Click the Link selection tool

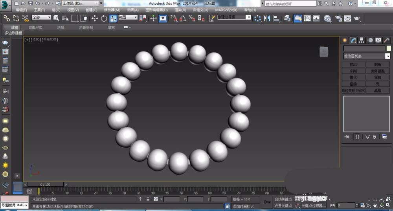7,18
